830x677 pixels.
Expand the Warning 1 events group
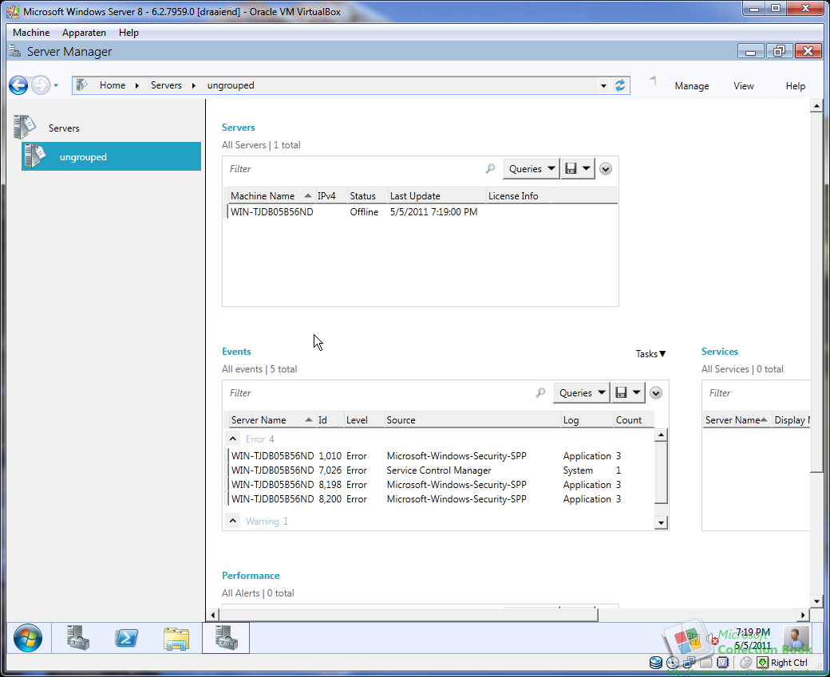(x=232, y=521)
